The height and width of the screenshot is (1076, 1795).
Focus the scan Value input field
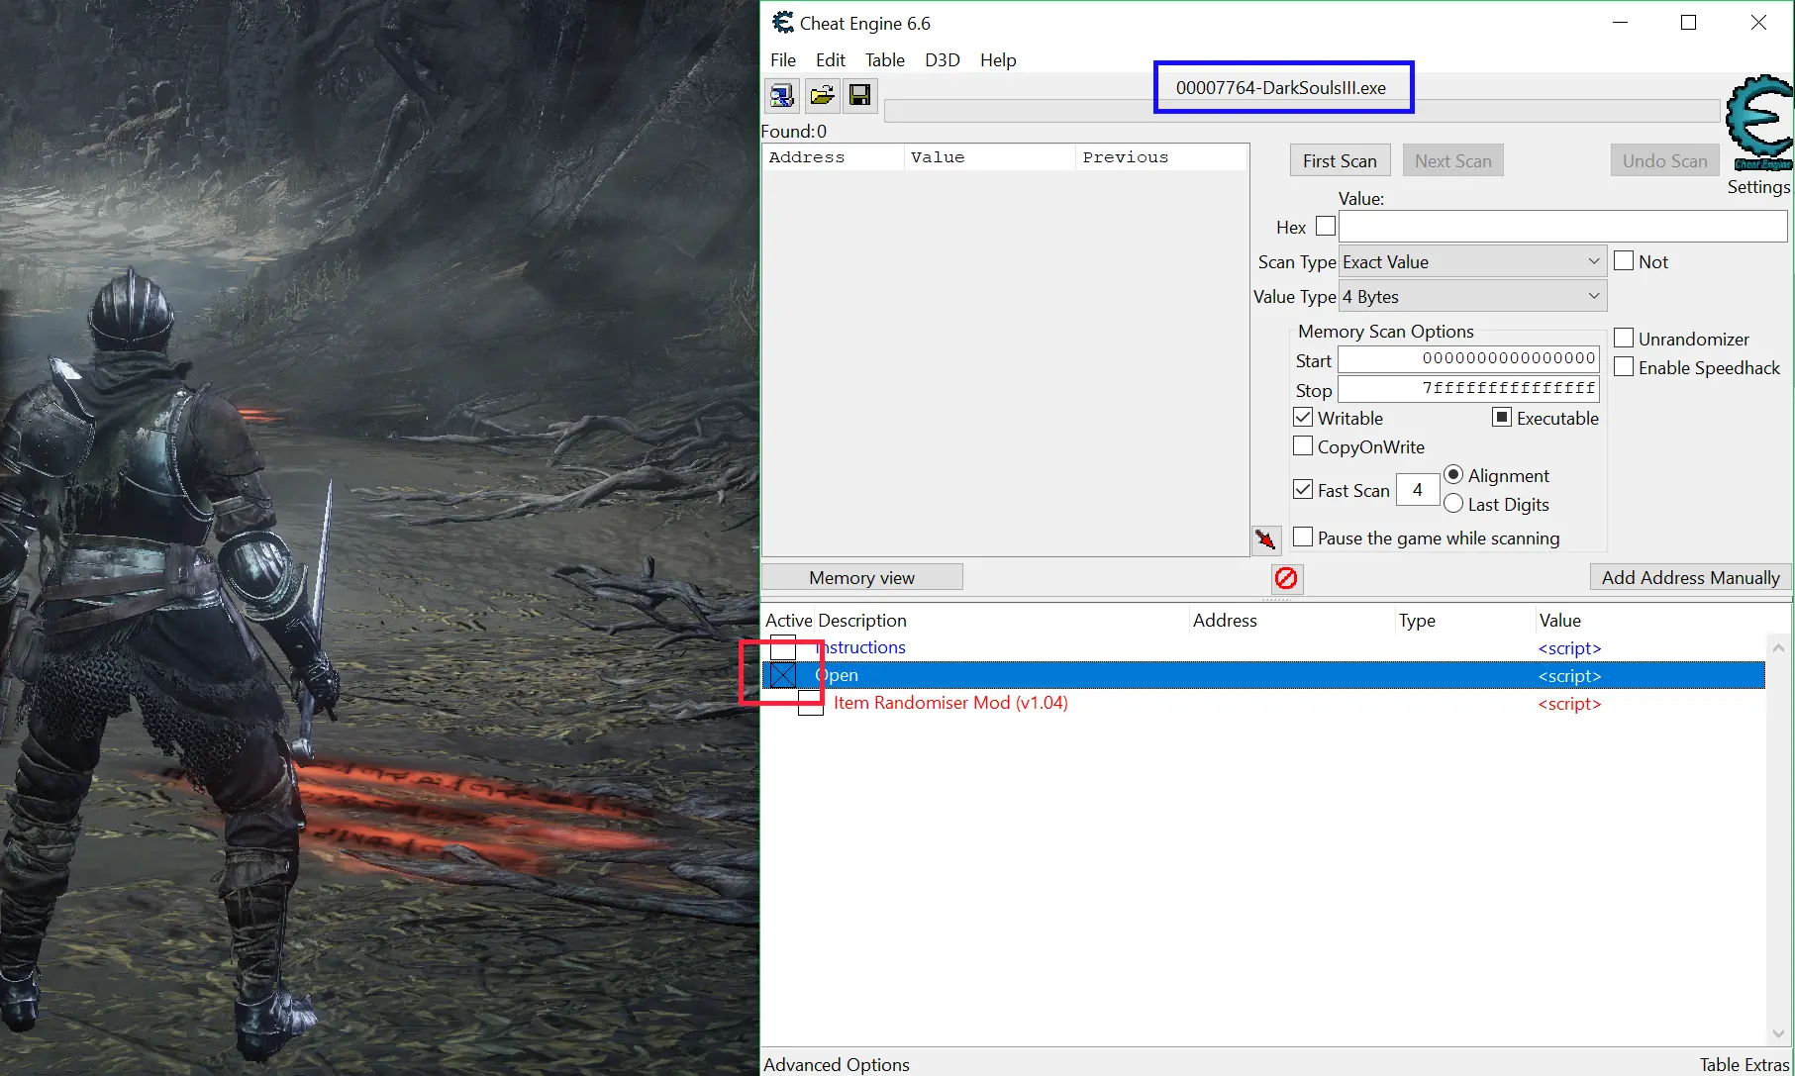1562,227
